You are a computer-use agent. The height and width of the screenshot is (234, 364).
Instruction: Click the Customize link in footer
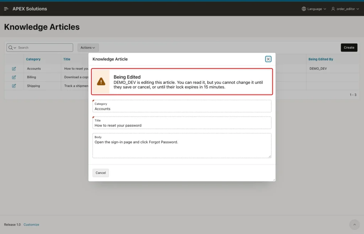31,224
